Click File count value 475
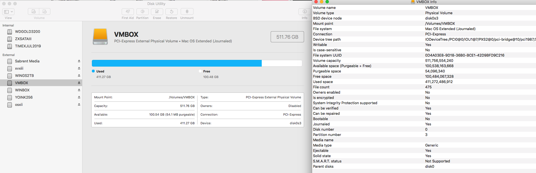The height and width of the screenshot is (173, 536). tap(428, 87)
